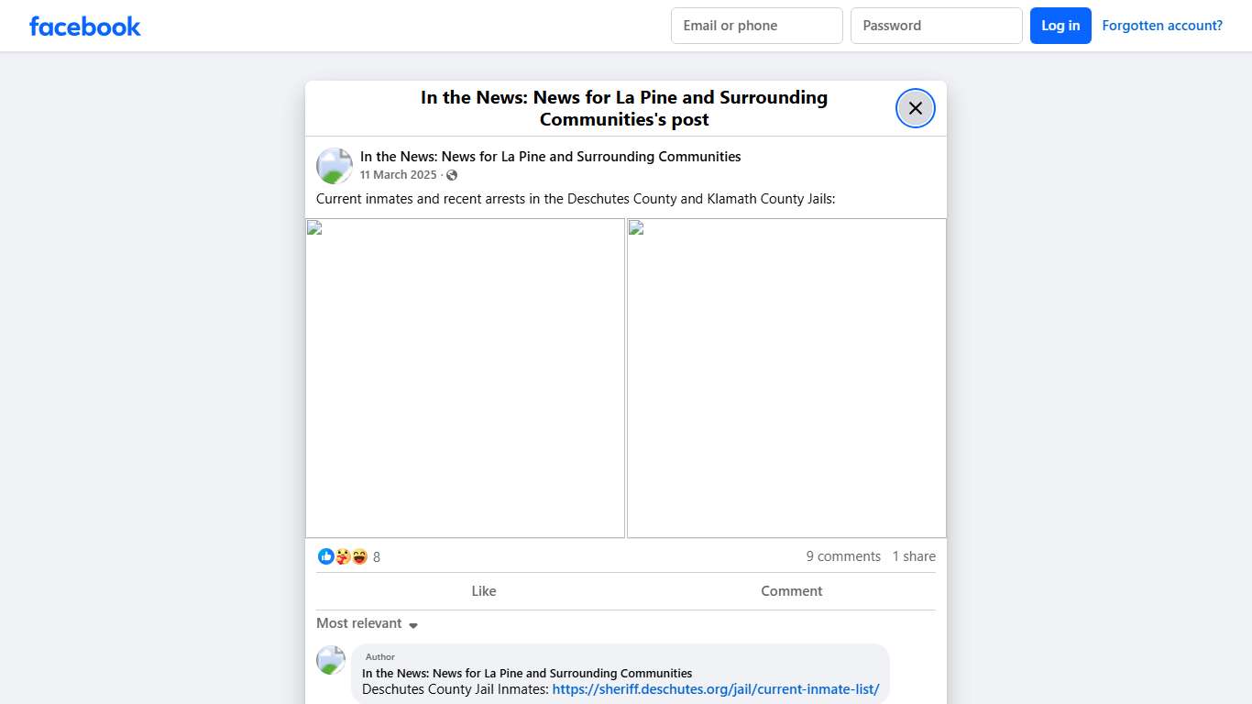Screen dimensions: 1252x704
Task: Open the Deschutes sheriff inmate list link
Action: pyautogui.click(x=715, y=689)
